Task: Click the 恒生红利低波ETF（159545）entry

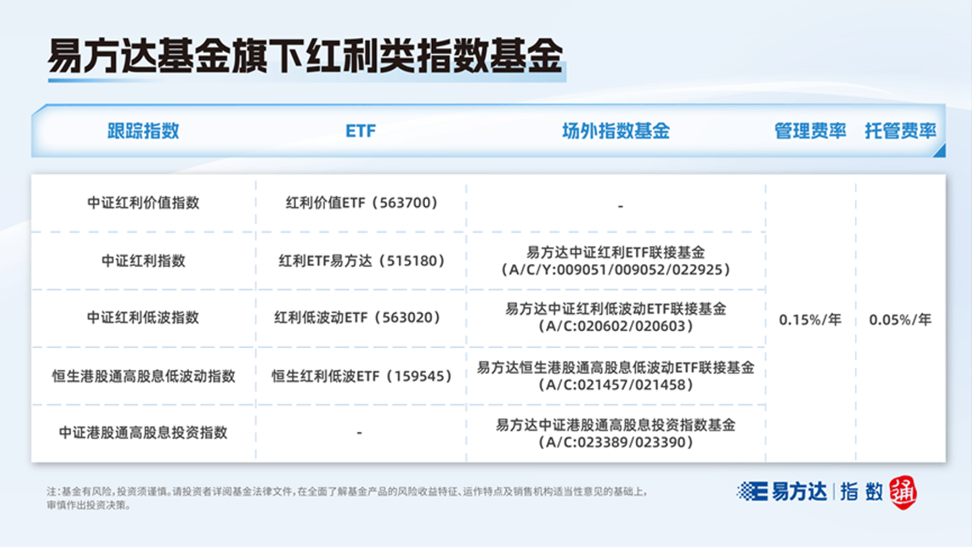Action: coord(361,376)
